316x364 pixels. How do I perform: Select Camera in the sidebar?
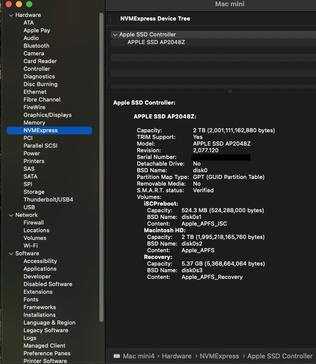pyautogui.click(x=34, y=53)
